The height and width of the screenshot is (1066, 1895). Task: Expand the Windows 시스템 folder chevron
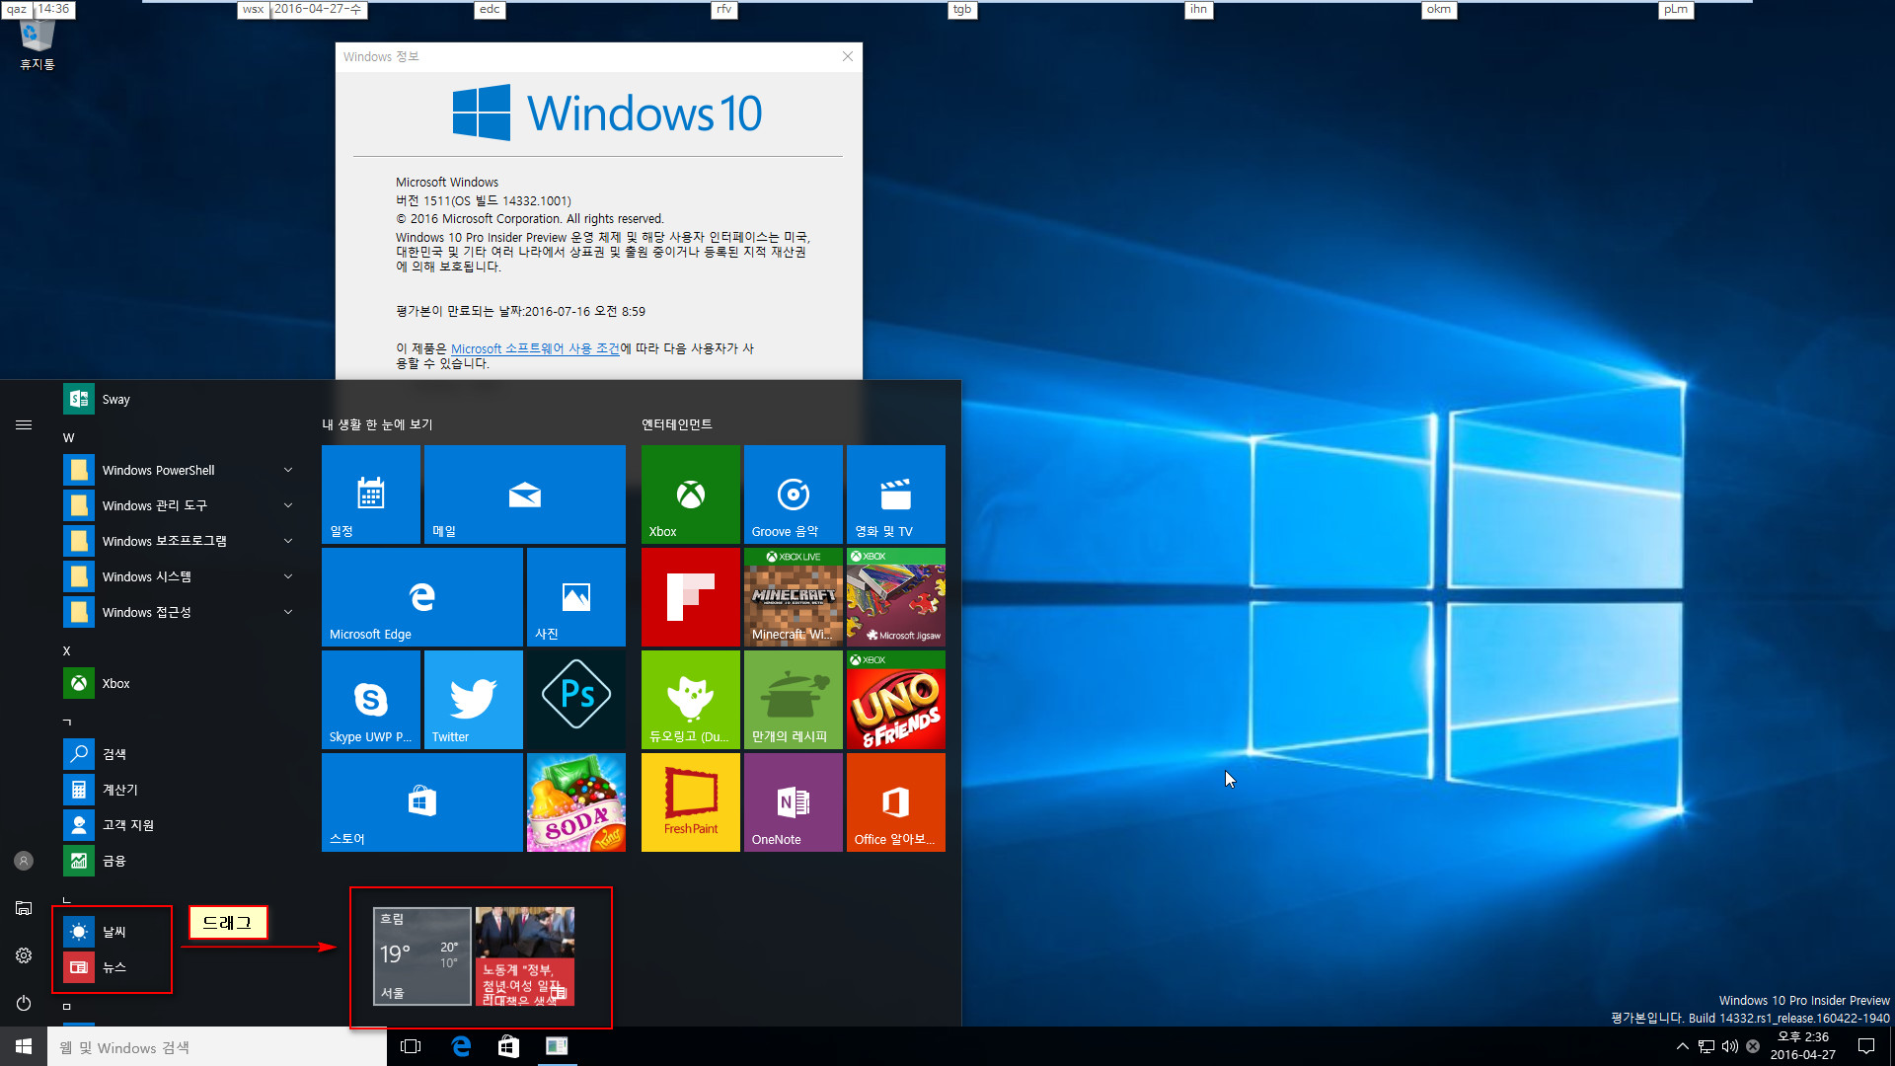288,576
